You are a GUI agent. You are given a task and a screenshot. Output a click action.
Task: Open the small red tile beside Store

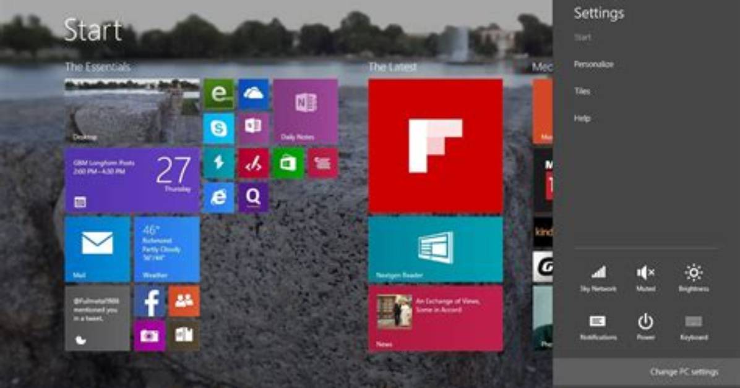323,163
